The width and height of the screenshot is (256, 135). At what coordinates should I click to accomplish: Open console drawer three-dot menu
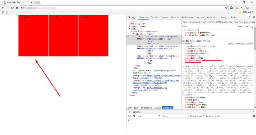click(129, 112)
